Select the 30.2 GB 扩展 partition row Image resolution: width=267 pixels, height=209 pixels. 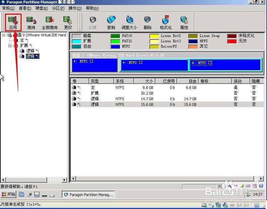point(167,93)
